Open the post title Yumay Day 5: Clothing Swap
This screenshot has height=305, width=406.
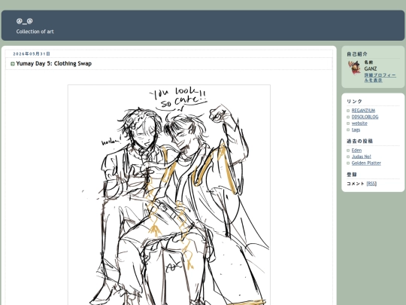[x=54, y=63]
